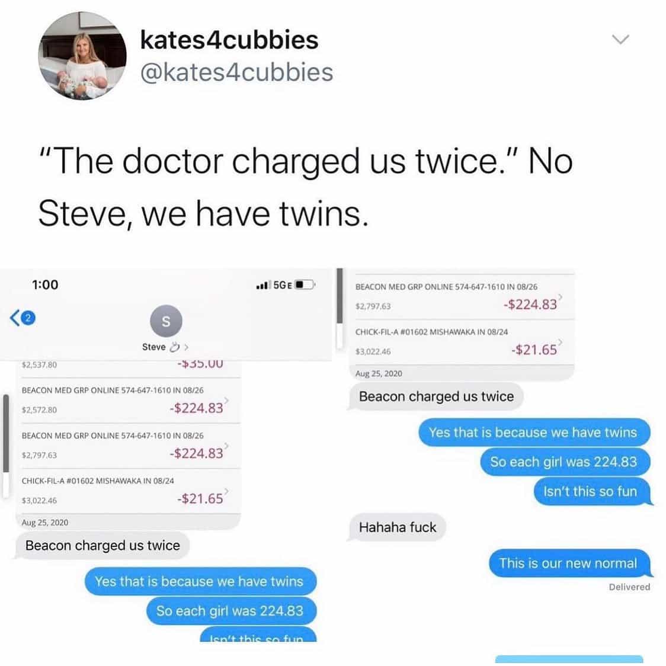Screen dimensions: 666x666
Task: Tap the left 'Yes that is because we have twins' bubble
Action: pos(200,581)
